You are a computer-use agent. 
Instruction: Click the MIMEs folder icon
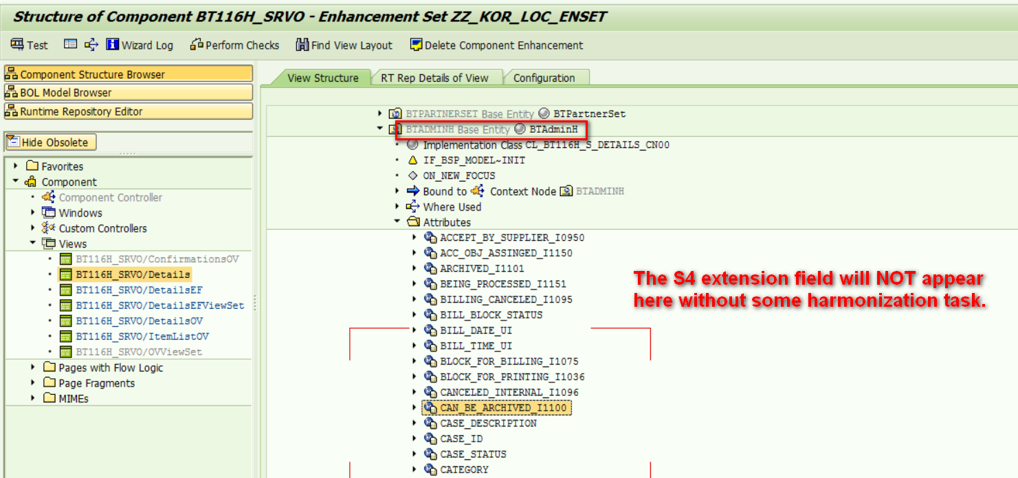49,398
